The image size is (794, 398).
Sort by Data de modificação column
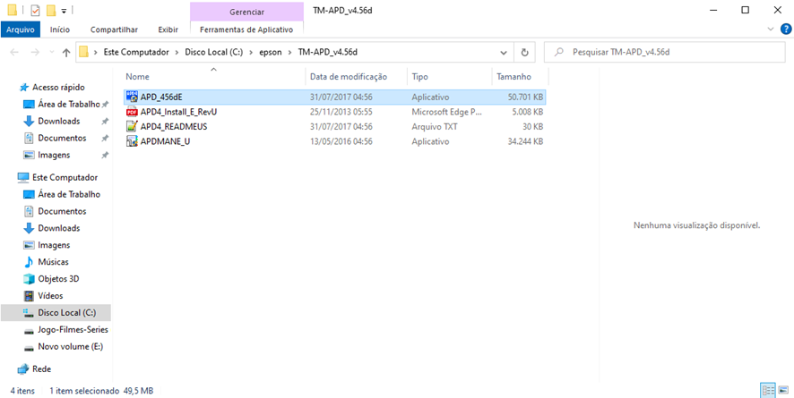(349, 77)
